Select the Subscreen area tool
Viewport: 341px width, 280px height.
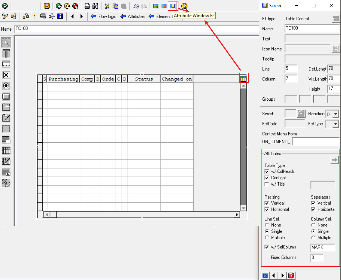tap(6, 129)
